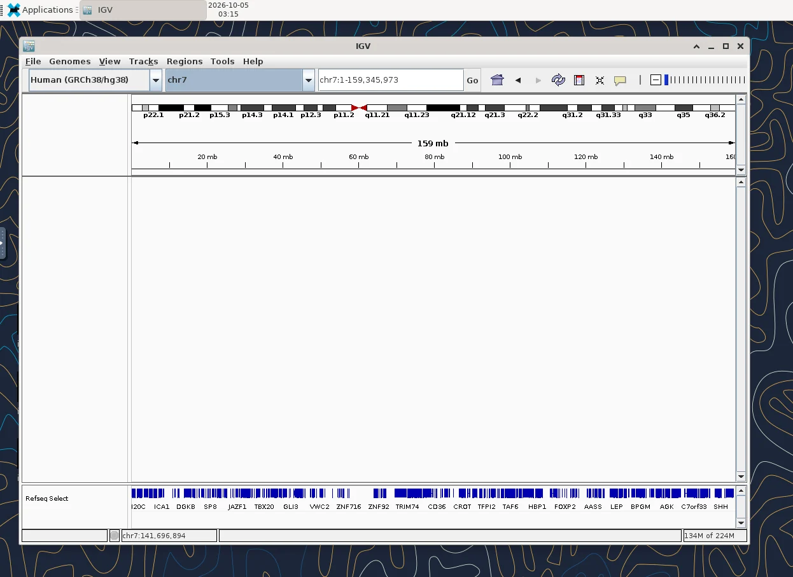Click the 20 mb ruler mark
This screenshot has width=793, height=577.
tap(207, 157)
